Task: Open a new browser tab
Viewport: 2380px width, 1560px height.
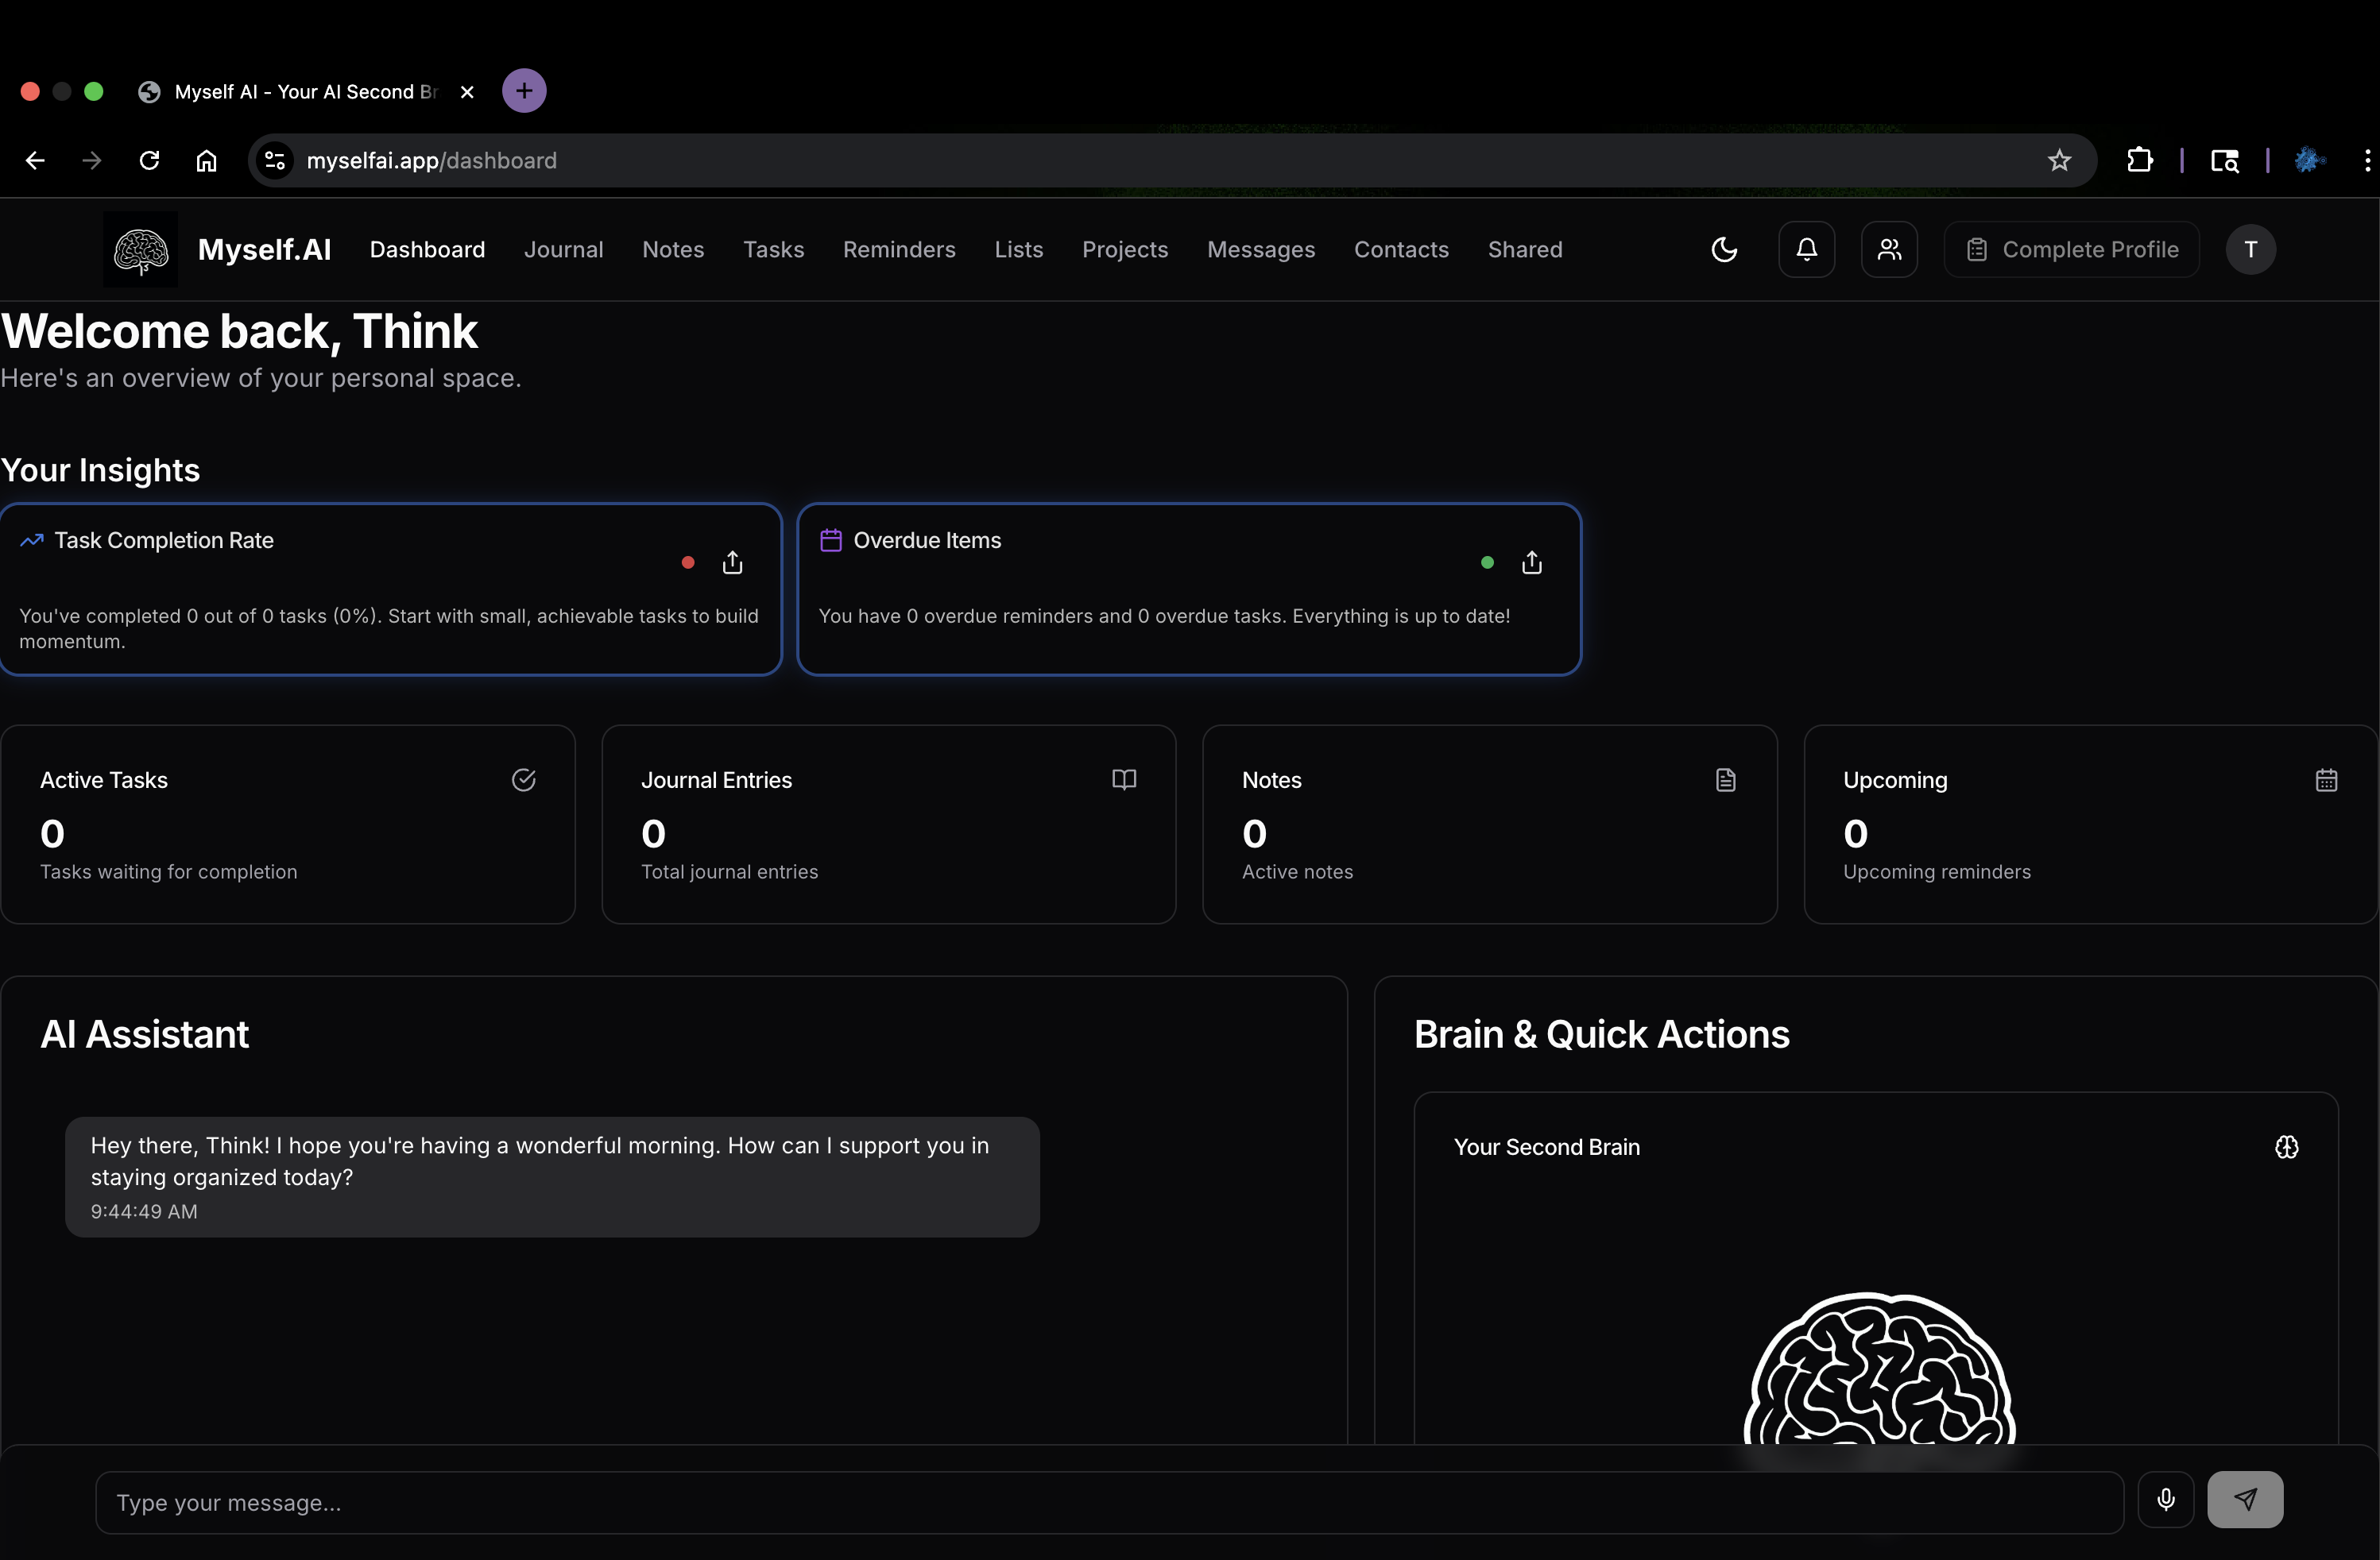Action: coord(524,91)
